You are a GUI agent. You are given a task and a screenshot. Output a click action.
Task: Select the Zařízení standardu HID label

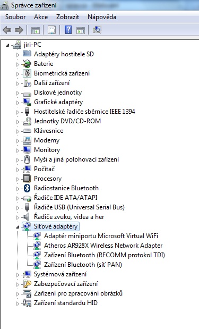[66, 303]
